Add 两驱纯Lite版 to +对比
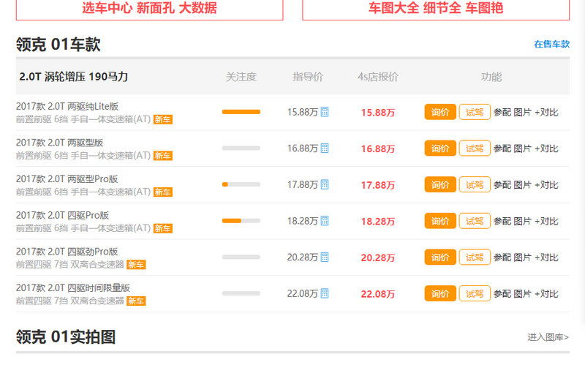The image size is (585, 365). 546,113
